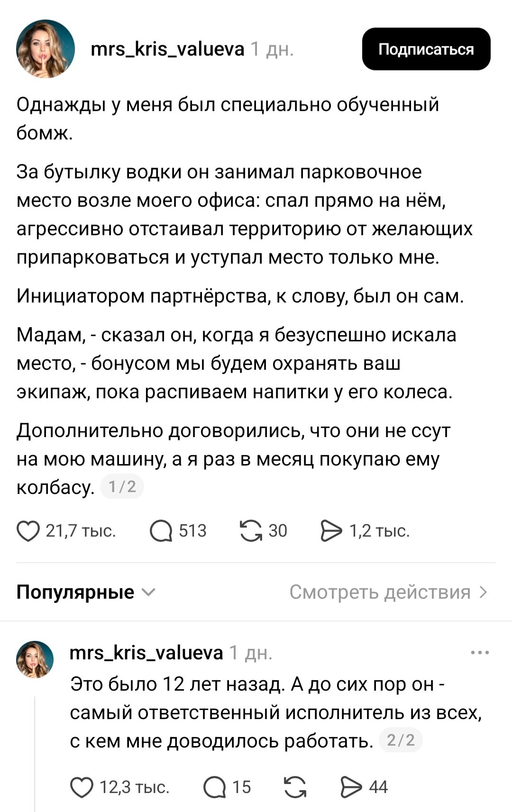512x812 pixels.
Task: Open three-dot menu on the reply
Action: [480, 653]
